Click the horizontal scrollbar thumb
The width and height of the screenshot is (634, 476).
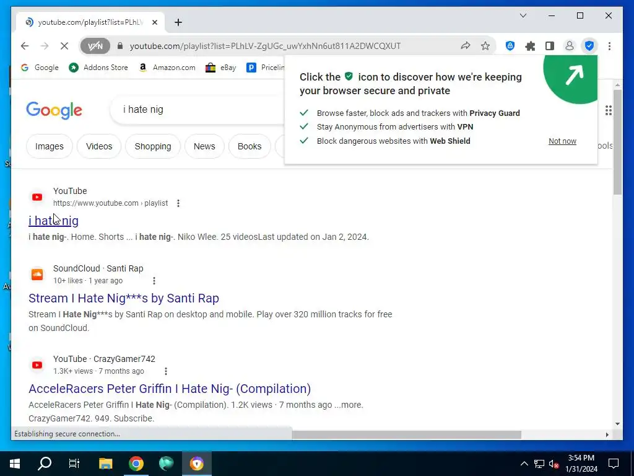(407, 434)
